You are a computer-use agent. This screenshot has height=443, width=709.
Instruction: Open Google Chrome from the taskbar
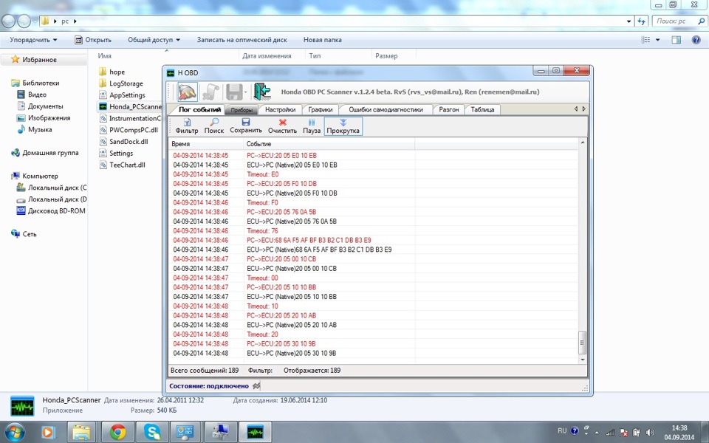(117, 433)
